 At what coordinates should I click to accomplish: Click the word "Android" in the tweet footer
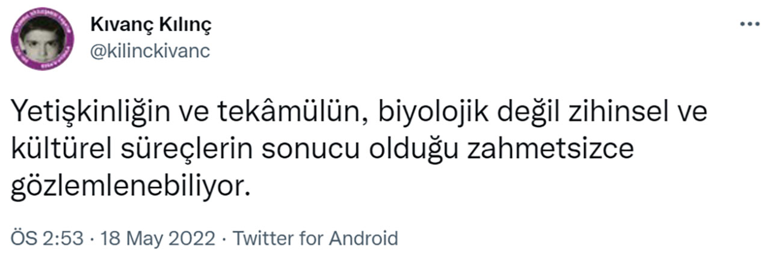point(362,238)
